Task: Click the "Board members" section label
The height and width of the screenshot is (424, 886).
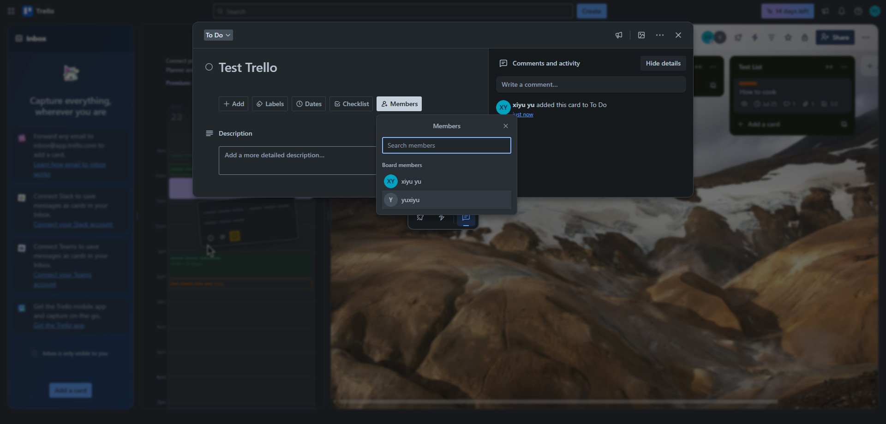Action: 402,165
